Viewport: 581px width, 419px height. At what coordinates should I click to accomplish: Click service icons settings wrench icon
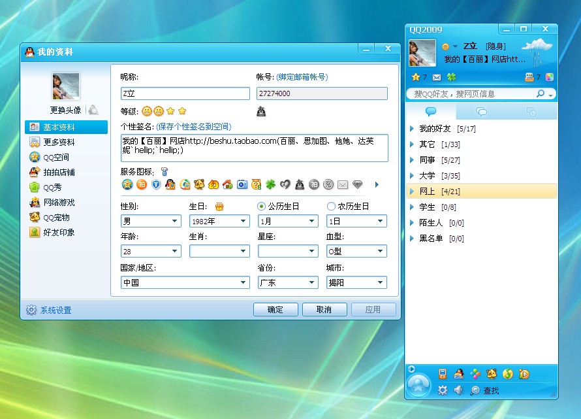[164, 171]
